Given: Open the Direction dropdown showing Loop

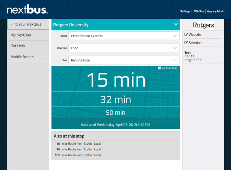Looking at the screenshot, I should (x=124, y=48).
